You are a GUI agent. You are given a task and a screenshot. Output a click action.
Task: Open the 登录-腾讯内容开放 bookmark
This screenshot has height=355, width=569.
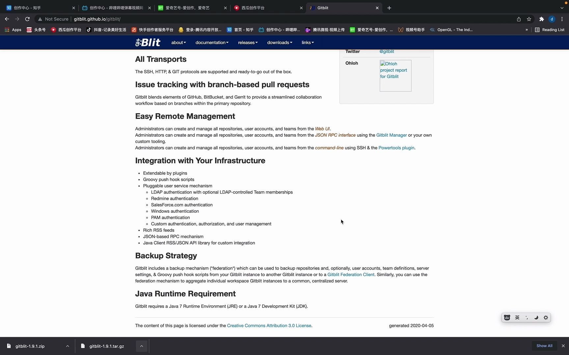pos(200,30)
